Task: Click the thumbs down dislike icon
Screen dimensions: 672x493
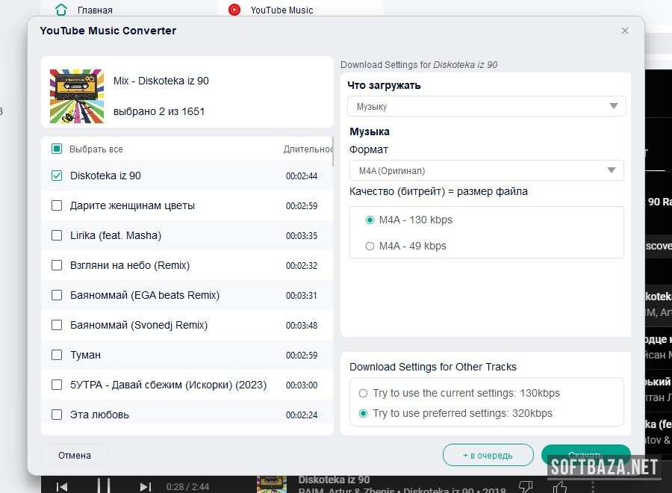Action: pyautogui.click(x=526, y=486)
